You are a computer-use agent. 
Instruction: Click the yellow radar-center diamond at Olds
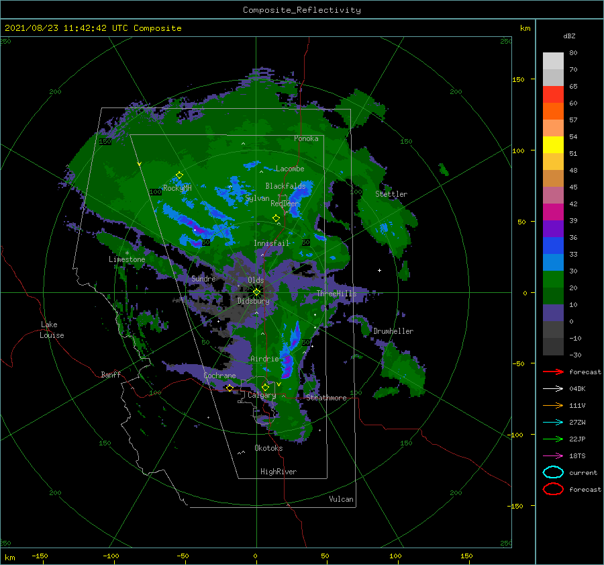(256, 292)
